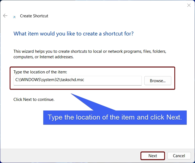The height and width of the screenshot is (163, 195).
Task: Click the wizard description paragraph text
Action: tap(90, 54)
